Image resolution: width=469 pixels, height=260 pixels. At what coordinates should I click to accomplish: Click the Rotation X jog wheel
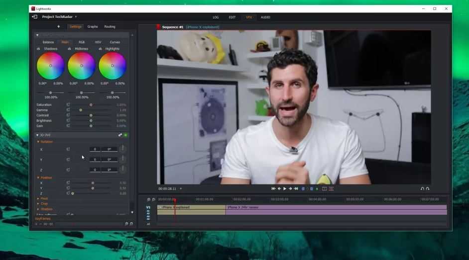coord(122,149)
